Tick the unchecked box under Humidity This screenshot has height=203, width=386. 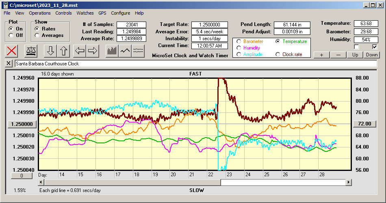tap(357, 47)
